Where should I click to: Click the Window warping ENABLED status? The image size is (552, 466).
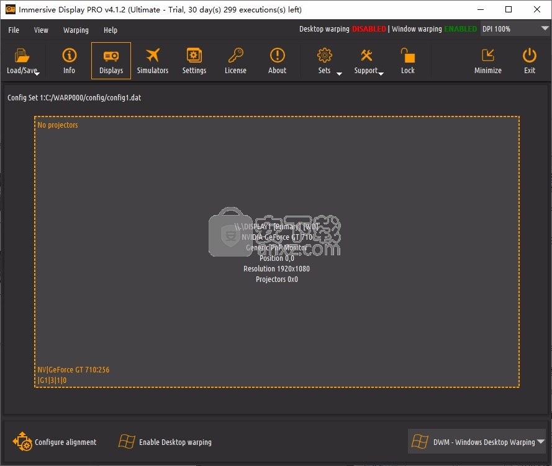(435, 29)
